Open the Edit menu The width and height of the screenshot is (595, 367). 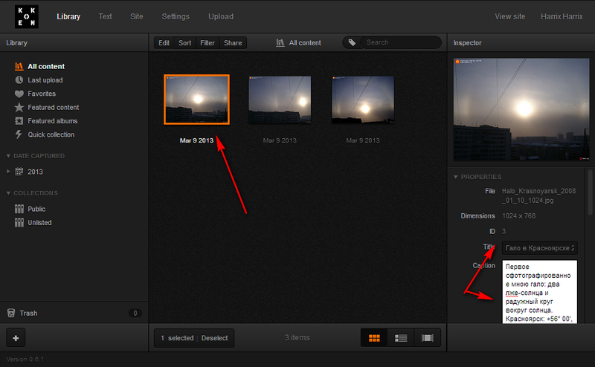coord(164,43)
